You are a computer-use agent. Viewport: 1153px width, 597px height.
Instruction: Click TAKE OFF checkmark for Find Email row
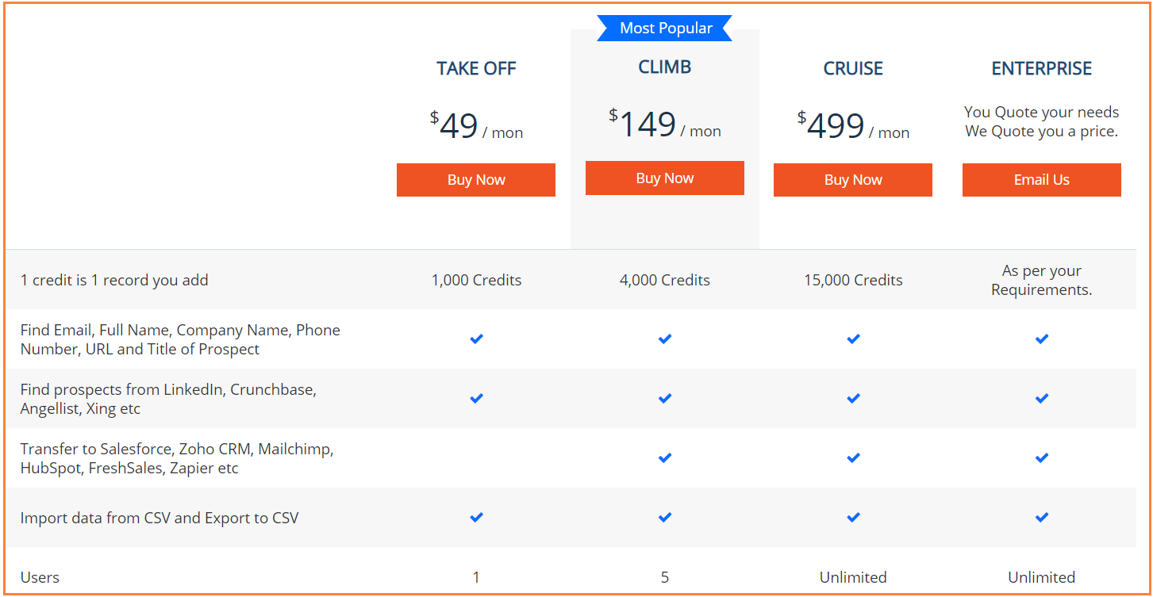[476, 339]
